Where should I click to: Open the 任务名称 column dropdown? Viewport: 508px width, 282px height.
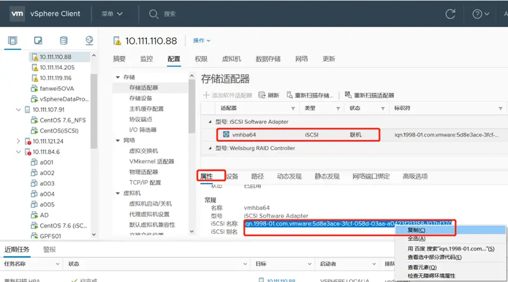coord(58,264)
